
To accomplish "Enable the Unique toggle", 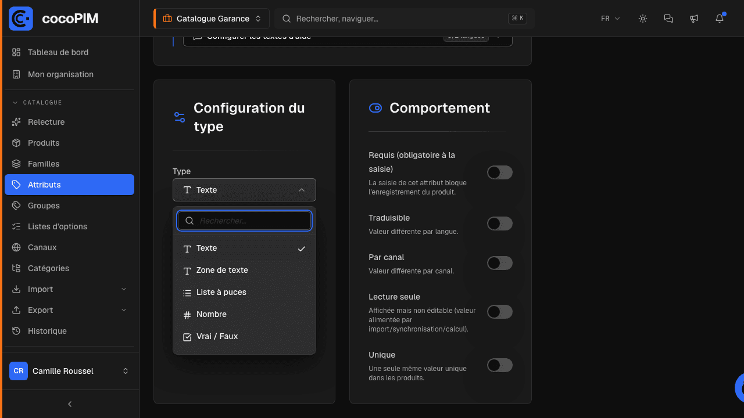I will pyautogui.click(x=500, y=365).
